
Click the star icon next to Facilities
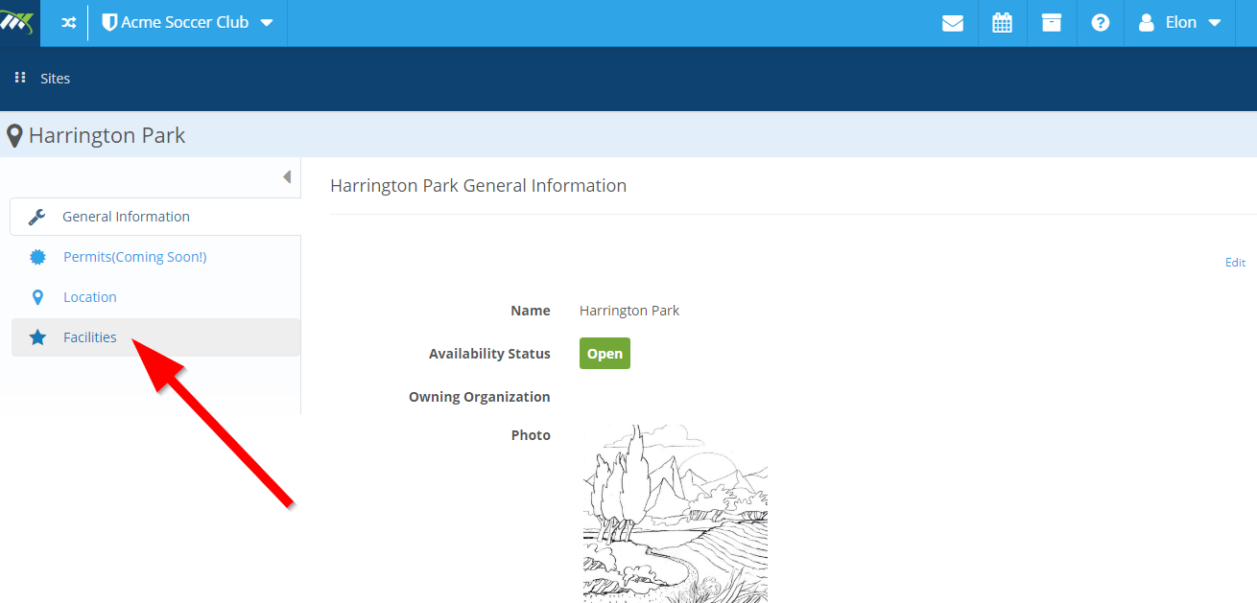[x=37, y=337]
